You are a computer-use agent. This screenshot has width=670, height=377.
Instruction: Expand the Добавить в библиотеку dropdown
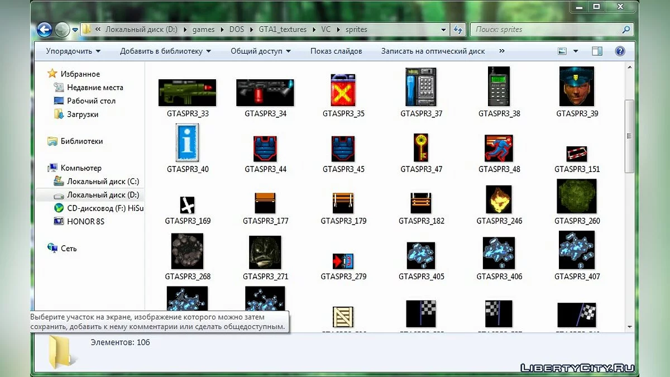click(x=165, y=51)
